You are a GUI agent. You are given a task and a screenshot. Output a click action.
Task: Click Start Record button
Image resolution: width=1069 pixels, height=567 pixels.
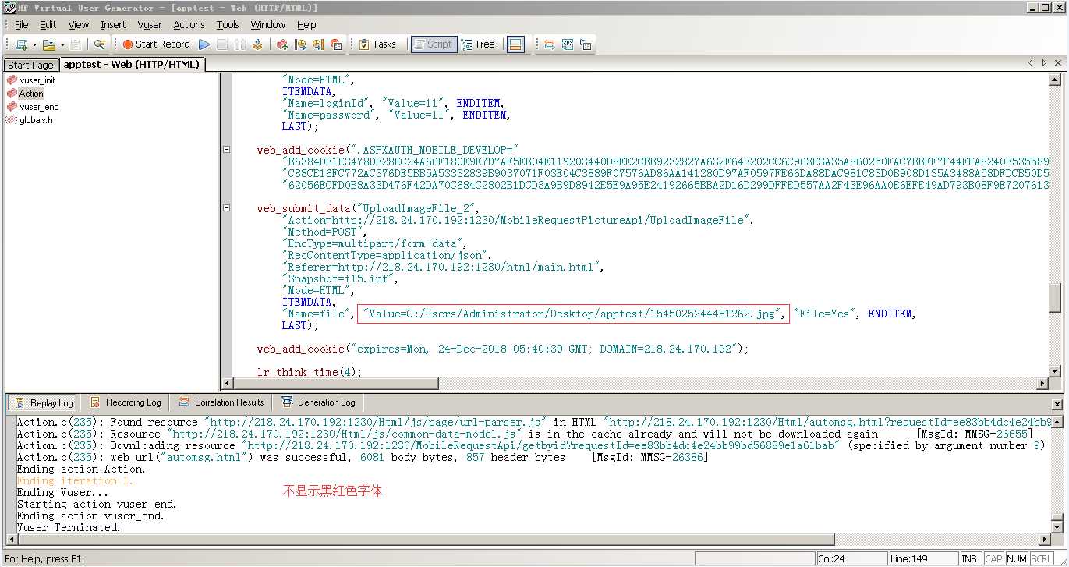pyautogui.click(x=156, y=44)
